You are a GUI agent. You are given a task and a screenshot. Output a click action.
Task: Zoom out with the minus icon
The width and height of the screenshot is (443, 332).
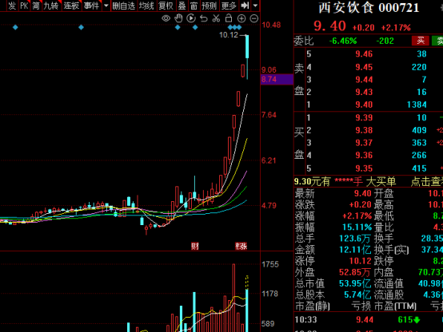(254, 18)
